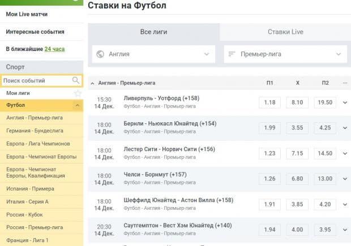Image resolution: width=351 pixels, height=246 pixels.
Task: Expand markets for Саутгемптон - Вест Хэм Юнайтед
Action: point(345,230)
